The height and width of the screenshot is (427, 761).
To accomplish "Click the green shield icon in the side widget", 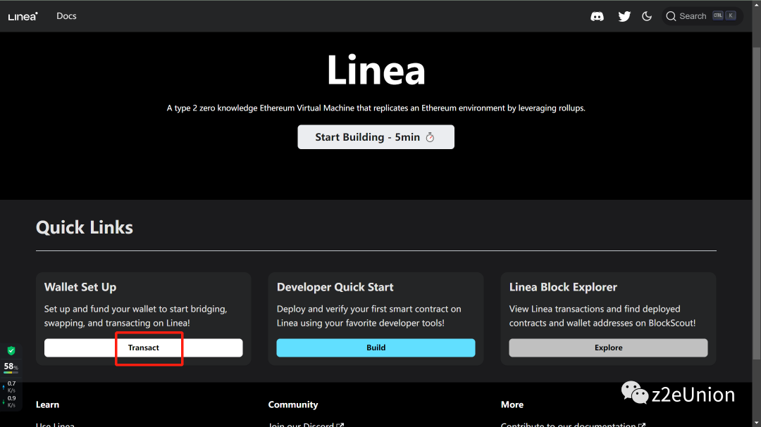I will [11, 350].
